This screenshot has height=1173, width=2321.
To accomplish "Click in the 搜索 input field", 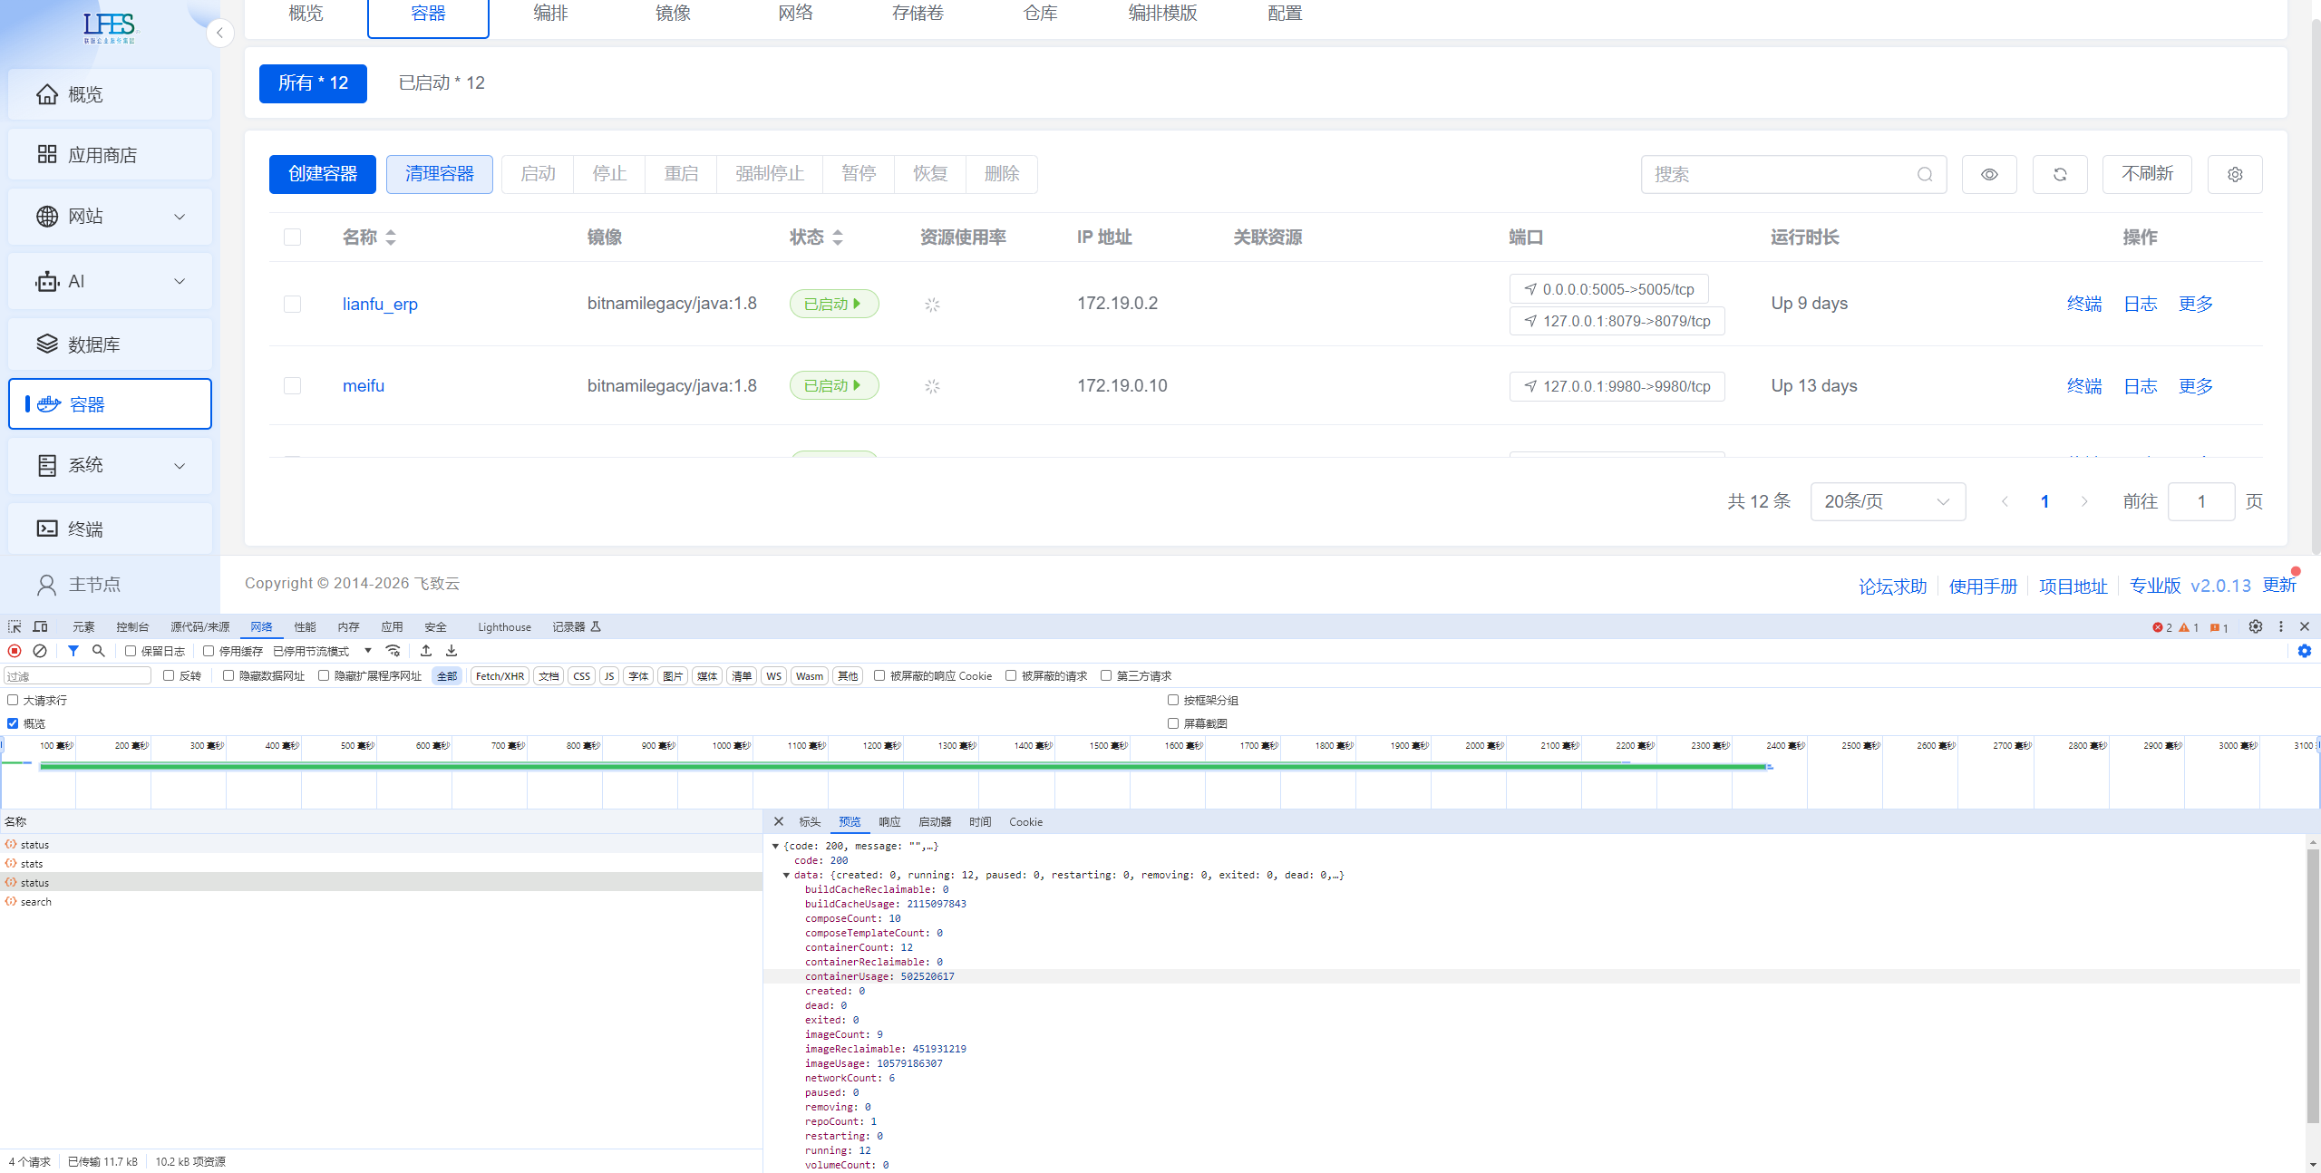I will point(1777,174).
